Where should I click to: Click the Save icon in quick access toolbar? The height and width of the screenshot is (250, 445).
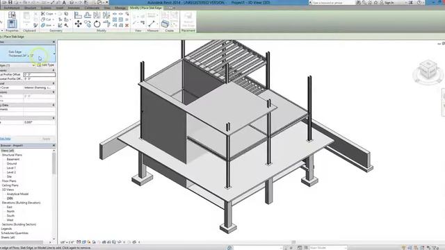10,2
